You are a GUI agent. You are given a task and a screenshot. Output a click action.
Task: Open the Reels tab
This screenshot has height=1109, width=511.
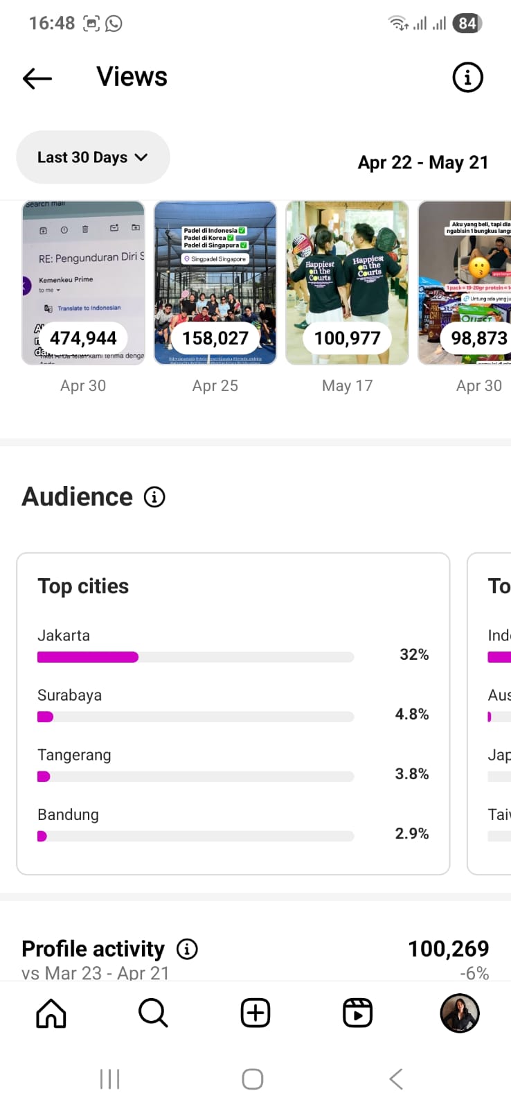(357, 1013)
